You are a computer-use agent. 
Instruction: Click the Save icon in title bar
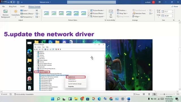pos(18,2)
